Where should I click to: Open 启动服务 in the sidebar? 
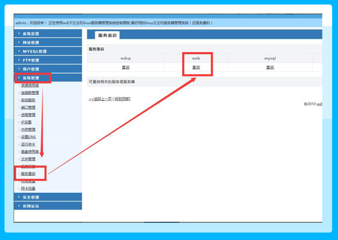click(28, 100)
